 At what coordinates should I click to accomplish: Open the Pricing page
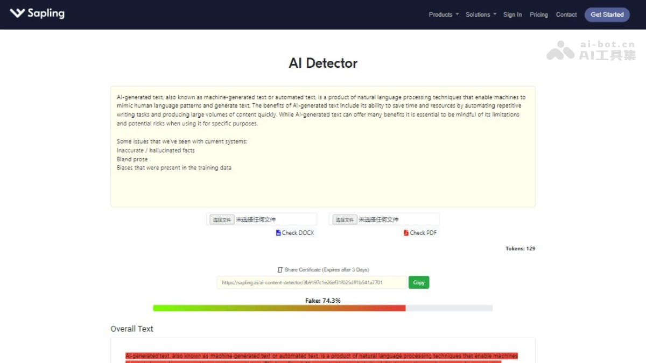(538, 15)
